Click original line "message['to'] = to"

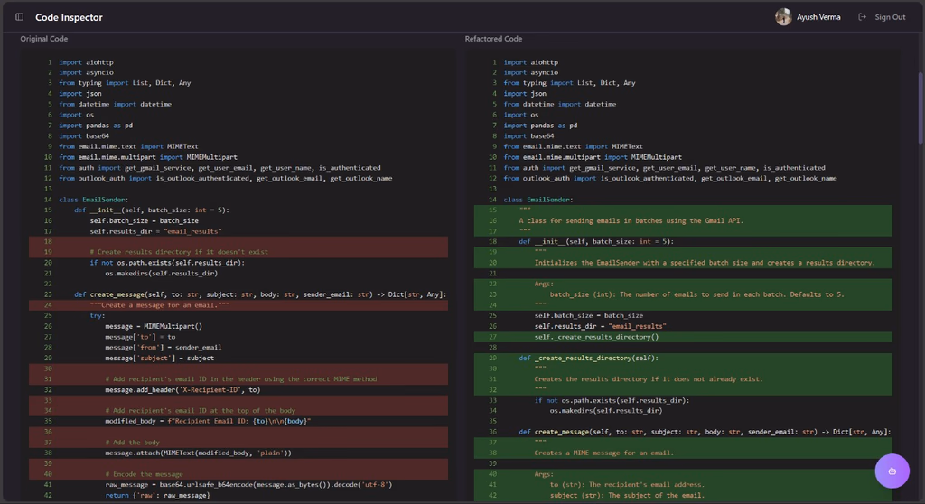tap(140, 337)
